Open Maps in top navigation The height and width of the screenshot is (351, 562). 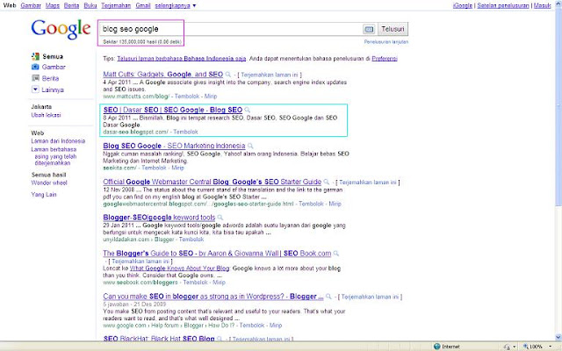pyautogui.click(x=53, y=5)
